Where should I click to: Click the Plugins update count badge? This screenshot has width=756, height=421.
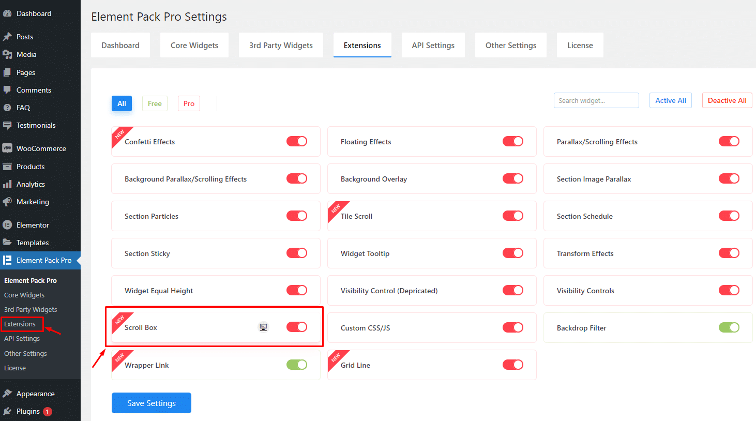point(48,412)
